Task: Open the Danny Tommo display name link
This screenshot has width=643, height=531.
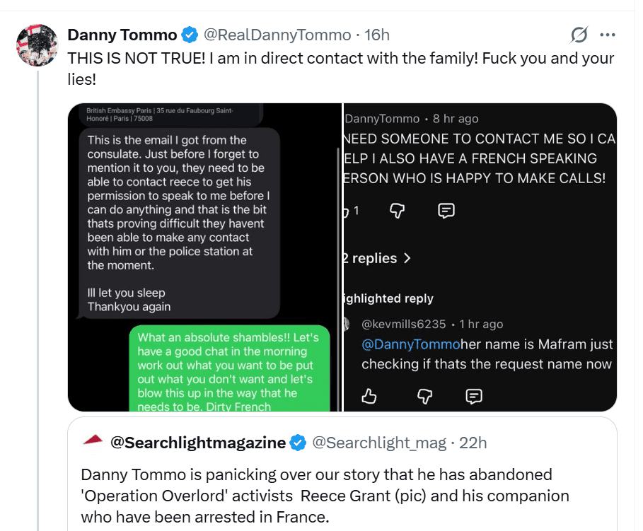Action: coord(122,35)
